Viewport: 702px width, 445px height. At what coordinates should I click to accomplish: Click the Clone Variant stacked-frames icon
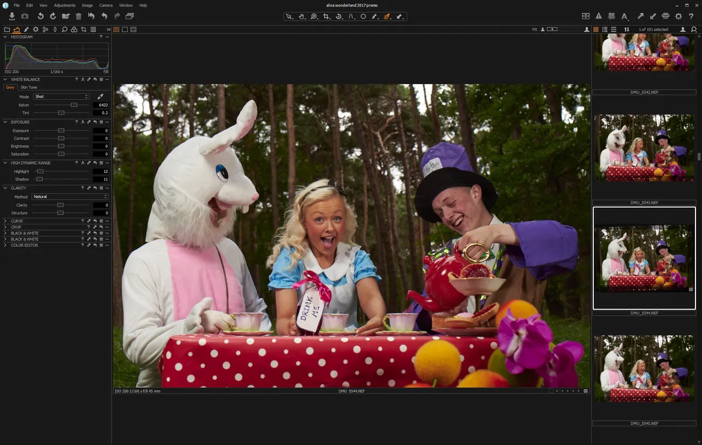tap(129, 16)
